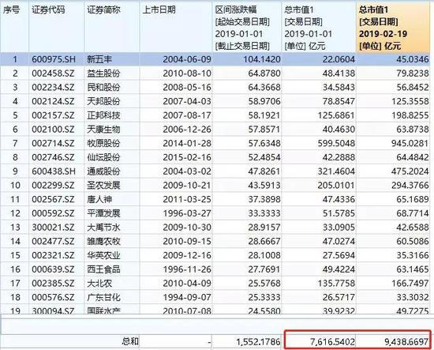Sort by the 序号 column header
This screenshot has width=434, height=350.
tap(14, 27)
